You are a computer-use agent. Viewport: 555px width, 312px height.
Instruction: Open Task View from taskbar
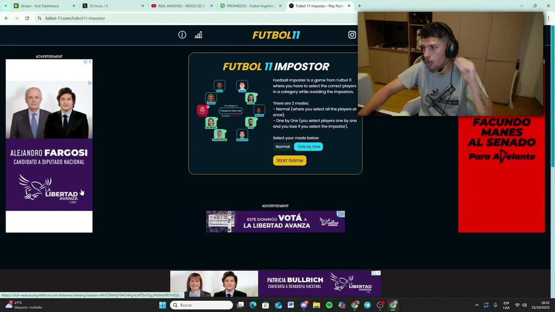pyautogui.click(x=240, y=305)
